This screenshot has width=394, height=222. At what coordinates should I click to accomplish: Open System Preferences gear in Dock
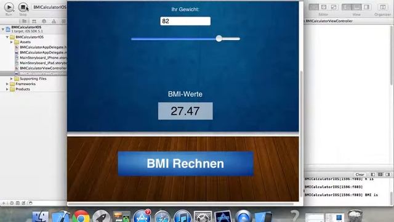[x=203, y=217]
